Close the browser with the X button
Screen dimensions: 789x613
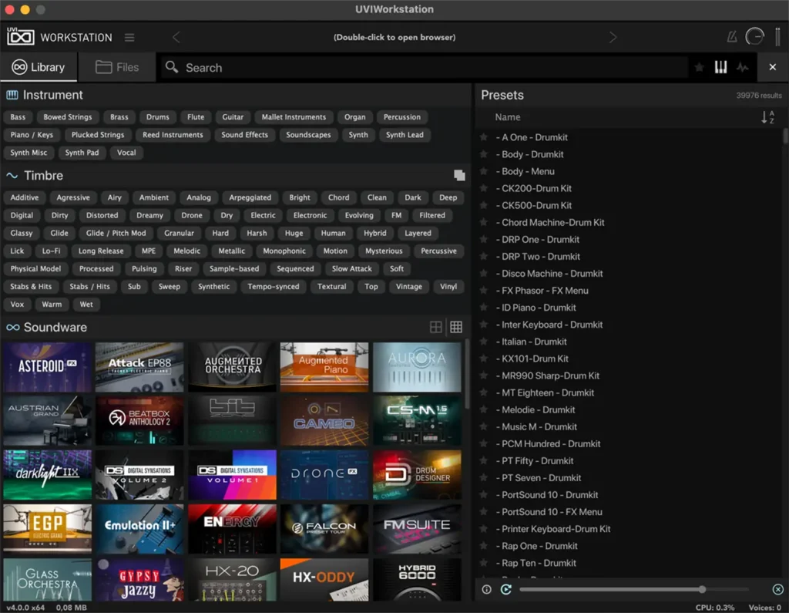coord(772,67)
